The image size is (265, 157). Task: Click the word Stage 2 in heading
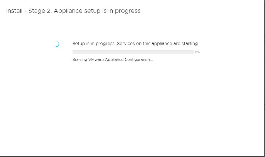click(x=40, y=11)
